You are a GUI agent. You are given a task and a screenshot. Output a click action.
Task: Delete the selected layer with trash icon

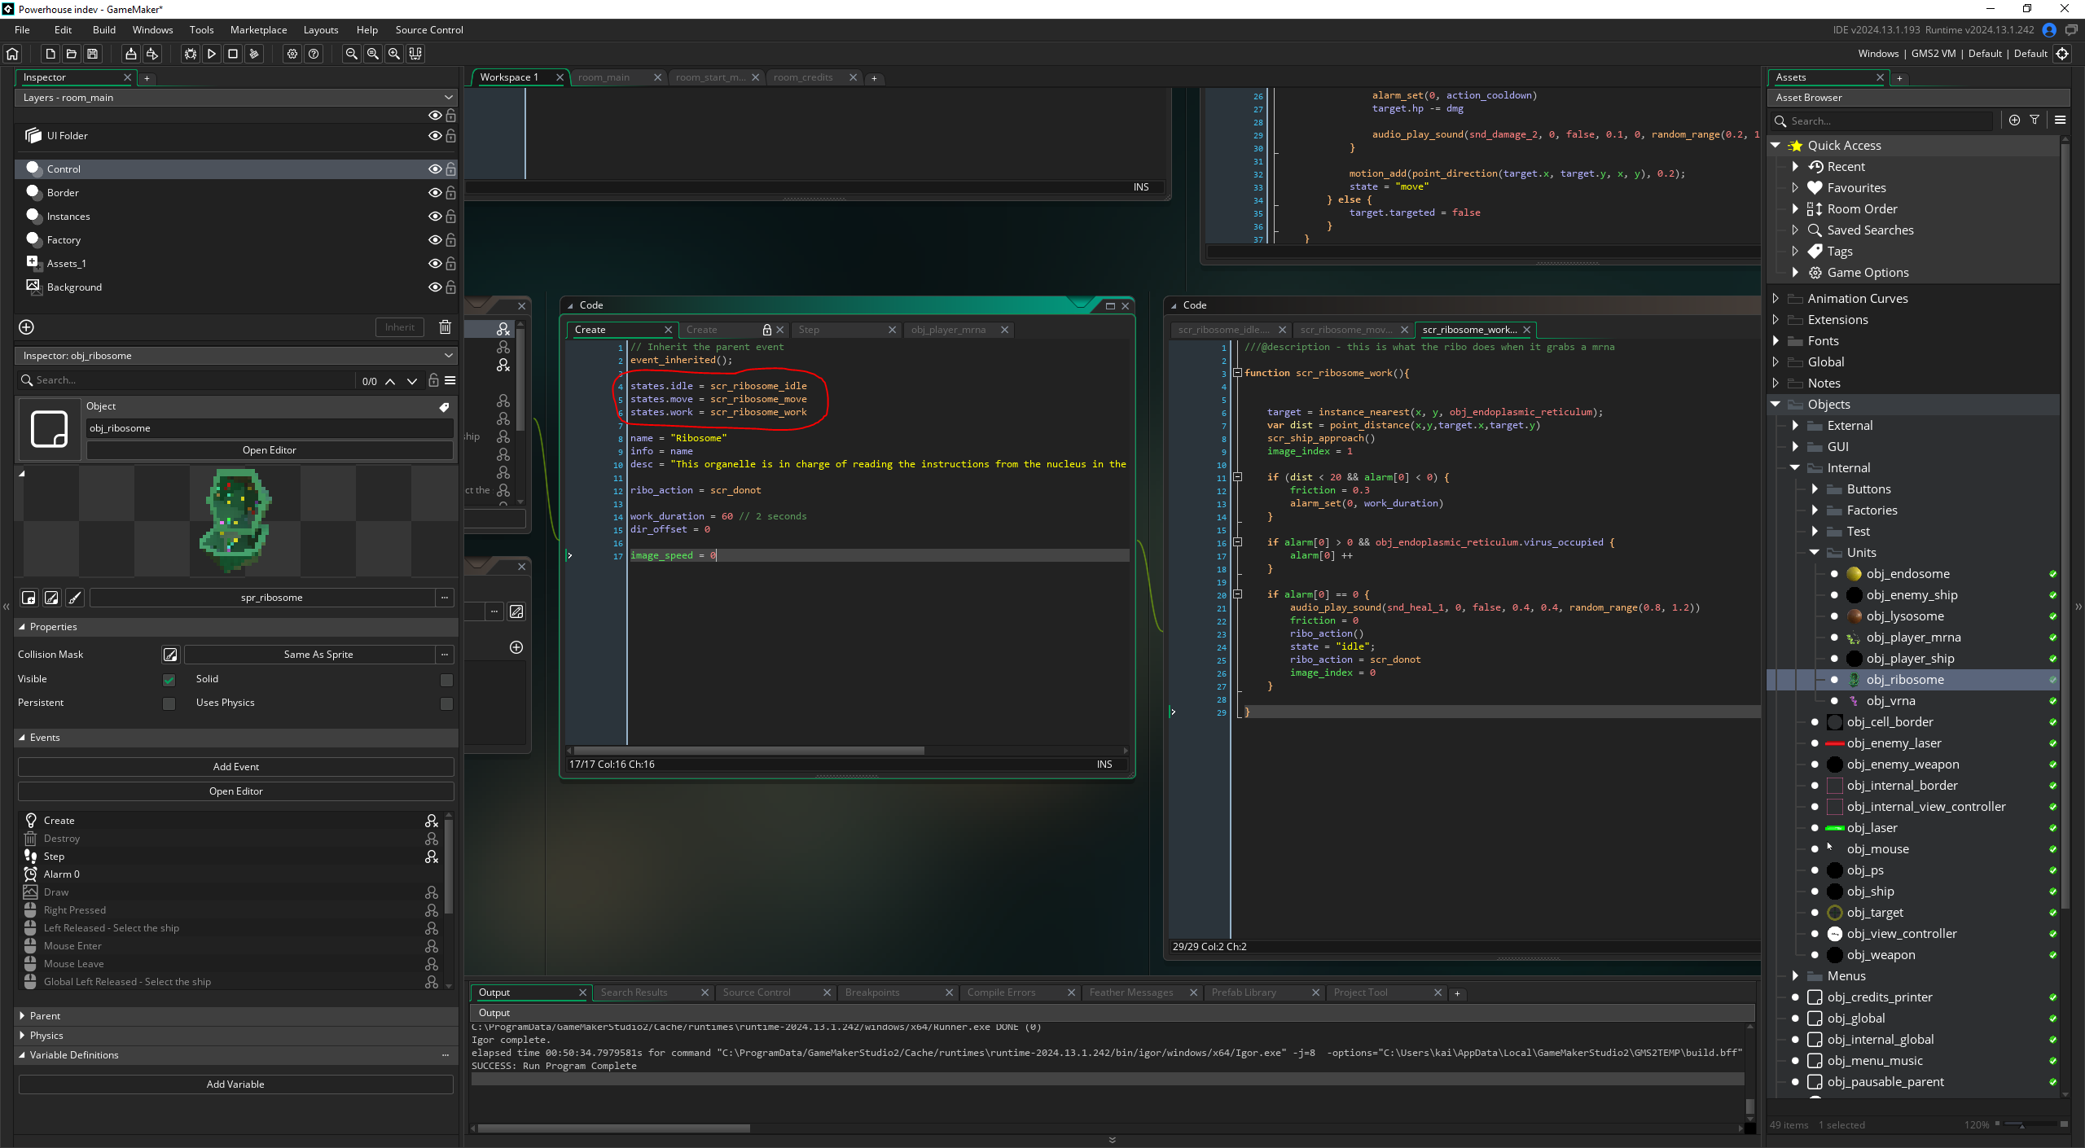446,327
